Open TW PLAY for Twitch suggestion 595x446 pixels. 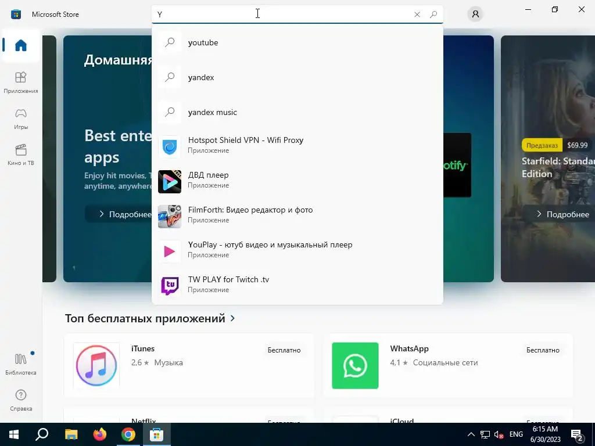(x=297, y=286)
